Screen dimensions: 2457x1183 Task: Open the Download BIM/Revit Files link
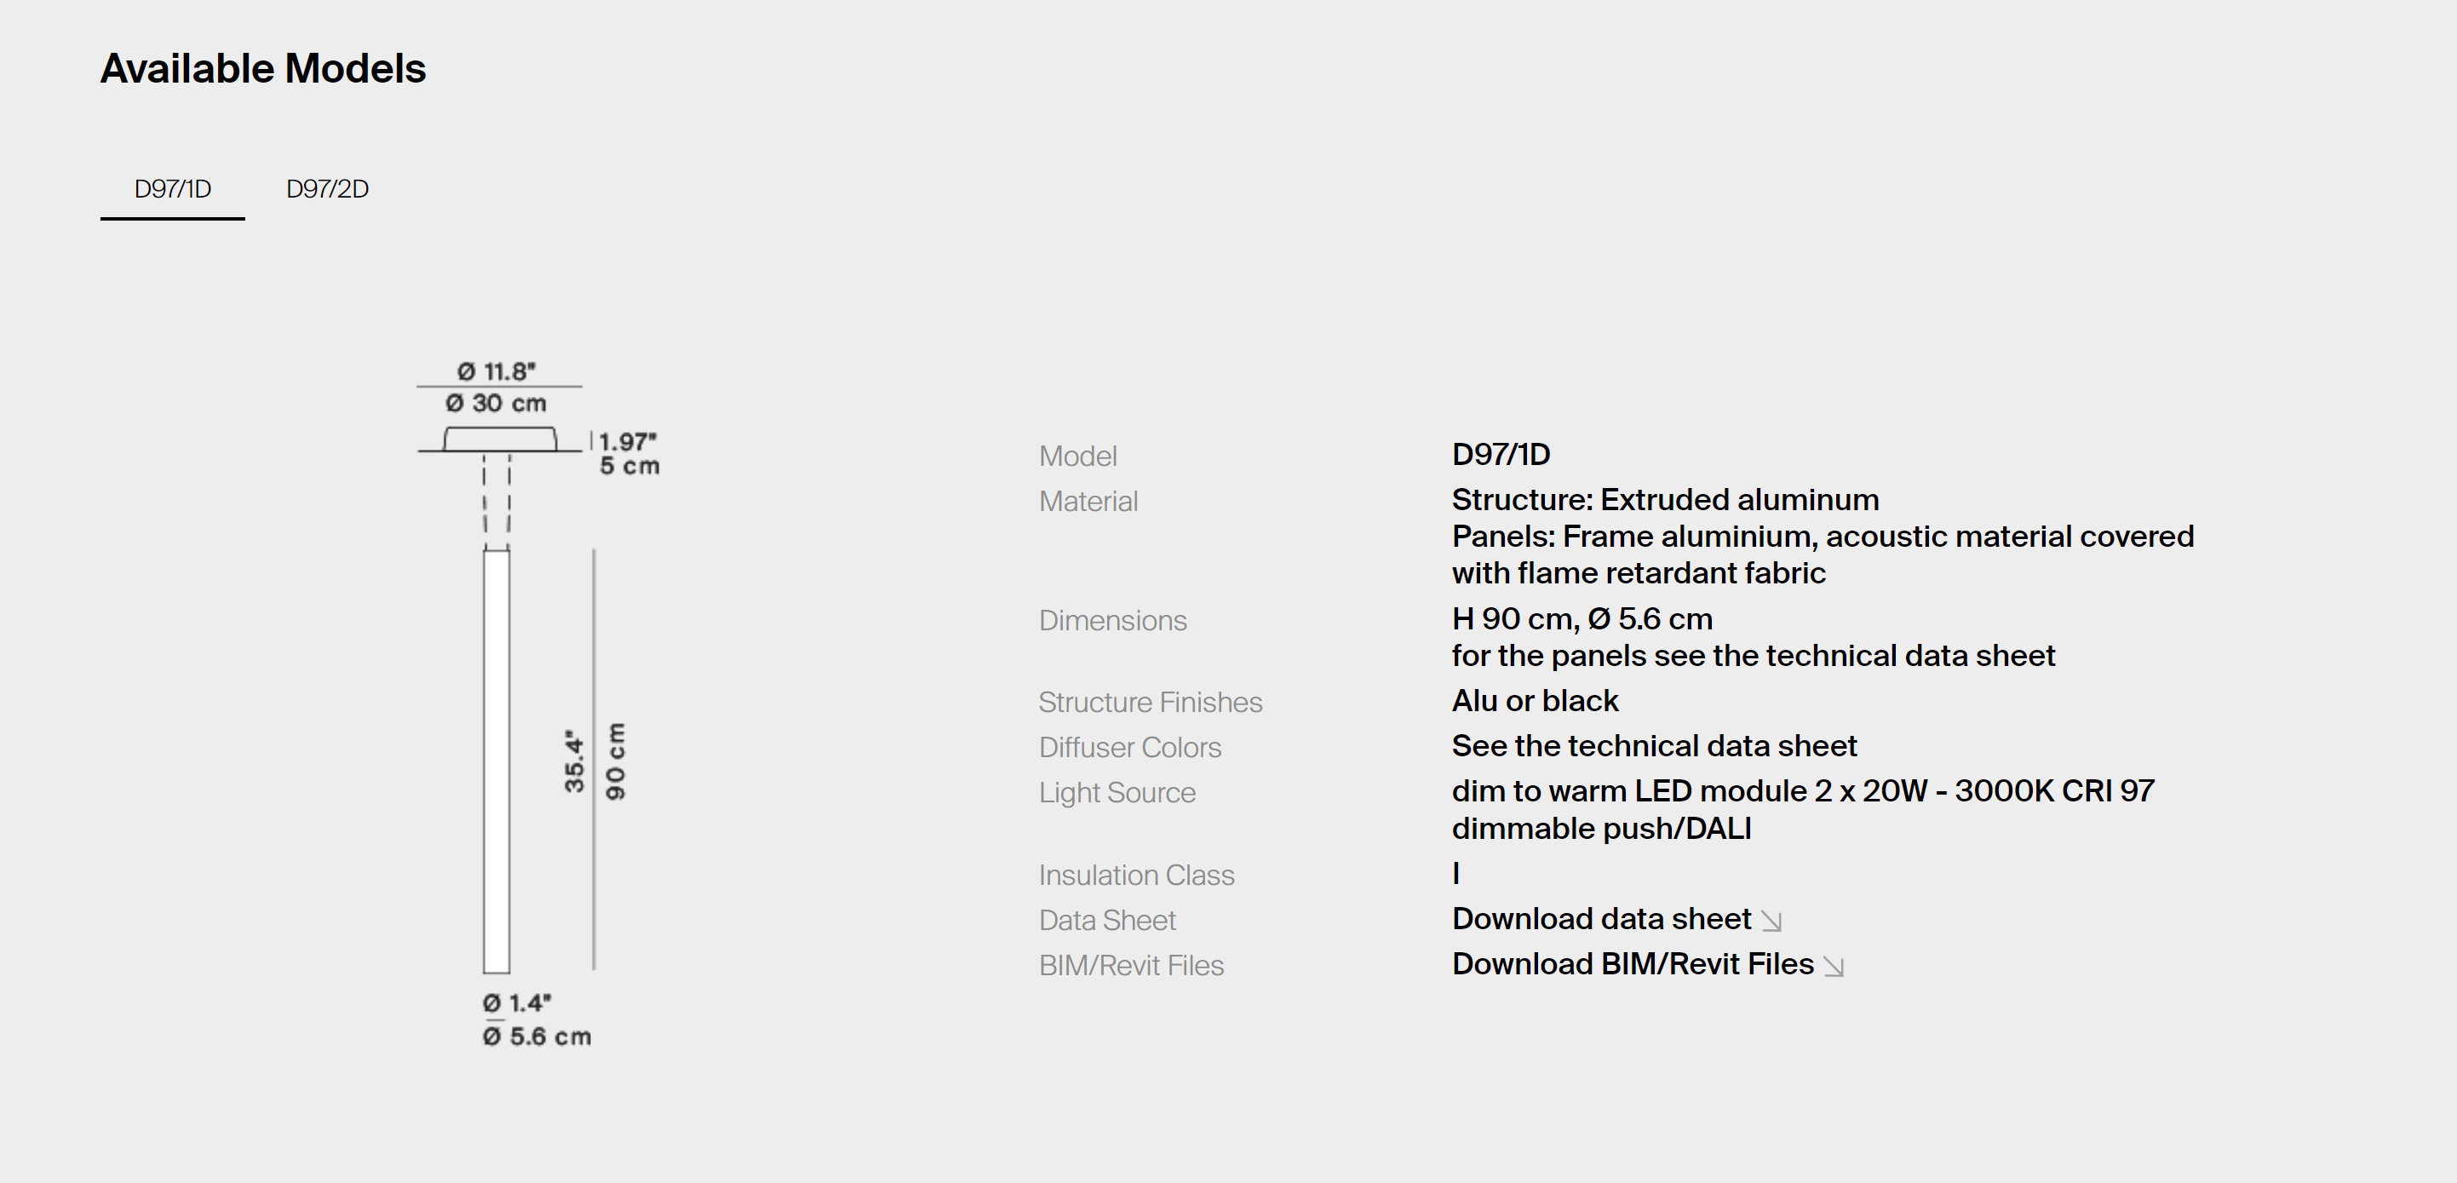[x=1632, y=964]
